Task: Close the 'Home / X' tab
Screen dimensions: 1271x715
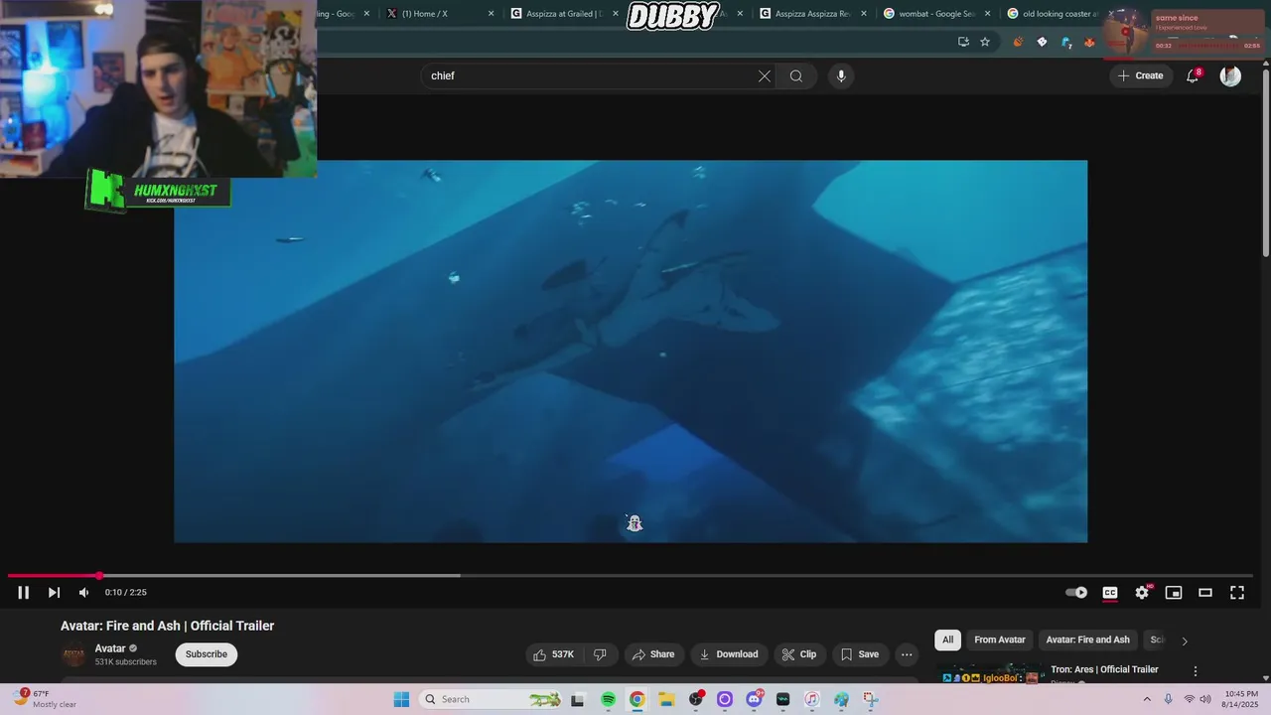Action: (x=491, y=14)
